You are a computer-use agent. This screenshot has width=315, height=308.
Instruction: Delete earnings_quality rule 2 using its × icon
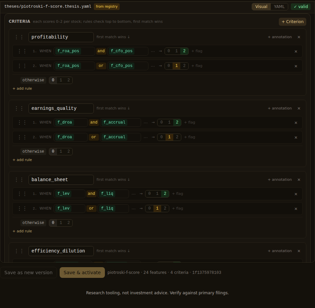coord(296,138)
